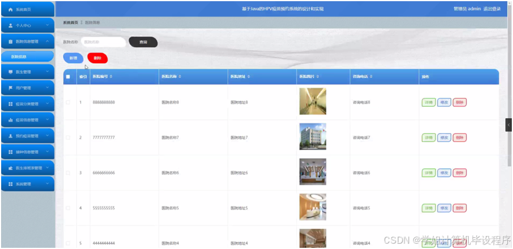Sort by the 医院图片 column sort arrows

coord(318,77)
